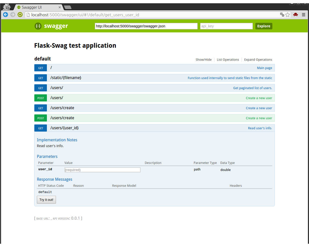
Task: Click the Implementation Notes heading
Action: tap(57, 140)
